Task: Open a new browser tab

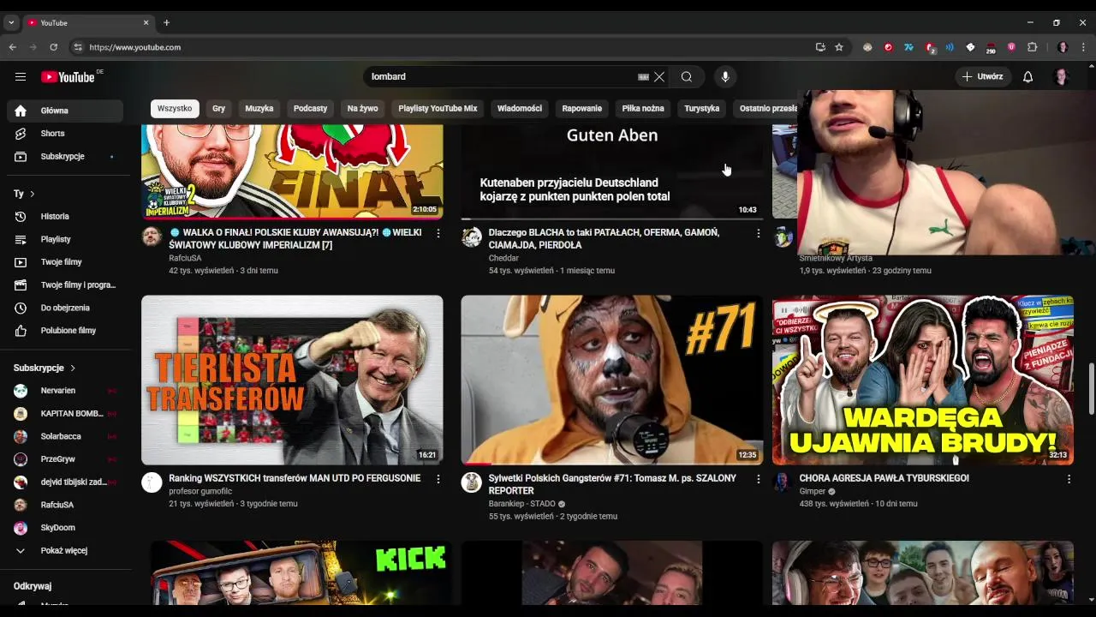Action: click(x=167, y=22)
